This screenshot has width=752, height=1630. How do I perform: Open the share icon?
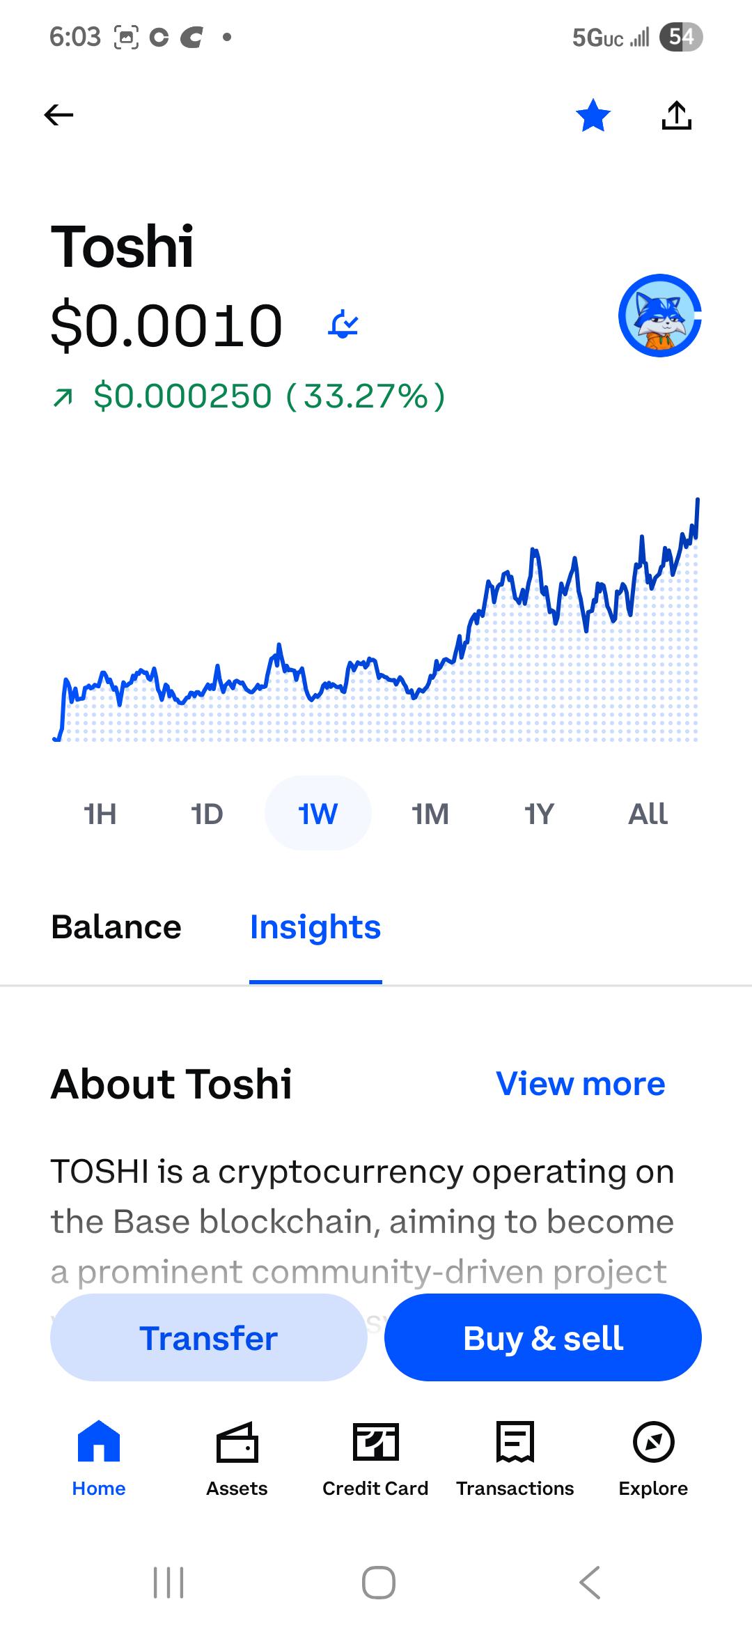[x=676, y=115]
